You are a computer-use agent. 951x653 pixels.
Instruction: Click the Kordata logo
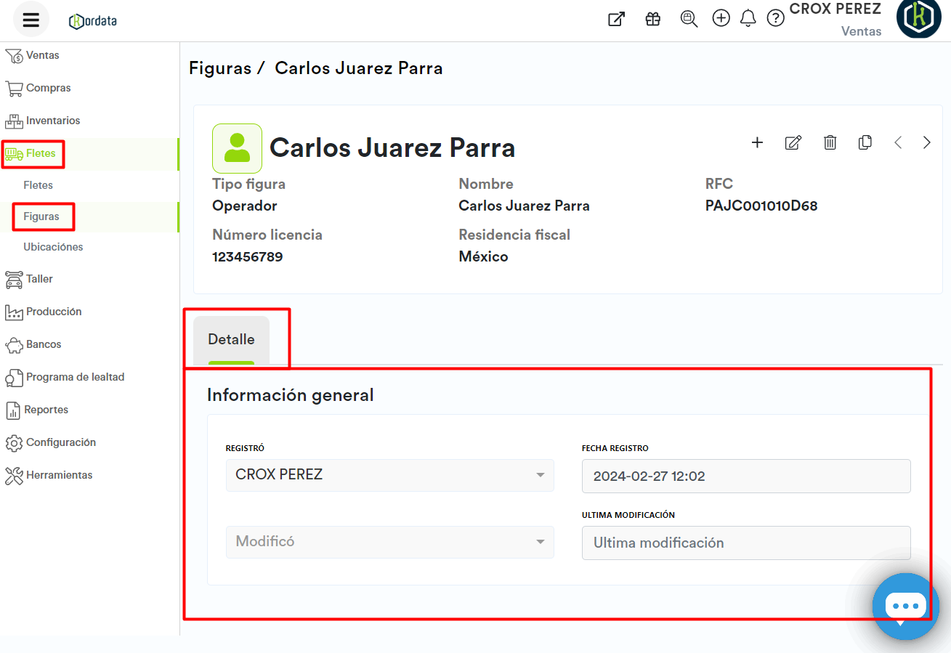point(93,20)
